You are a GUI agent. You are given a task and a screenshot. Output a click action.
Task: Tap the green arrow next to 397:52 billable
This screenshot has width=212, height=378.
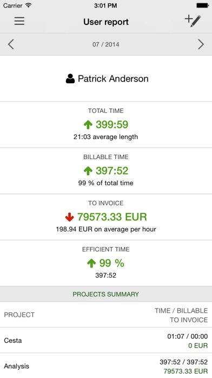(88, 171)
